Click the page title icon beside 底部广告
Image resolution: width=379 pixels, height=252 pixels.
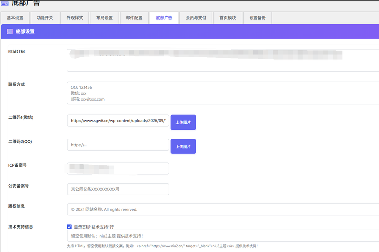(5, 3)
